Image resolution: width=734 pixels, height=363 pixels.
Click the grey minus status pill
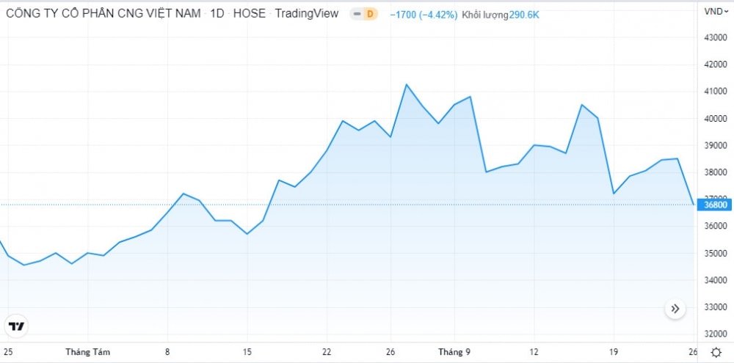click(357, 14)
